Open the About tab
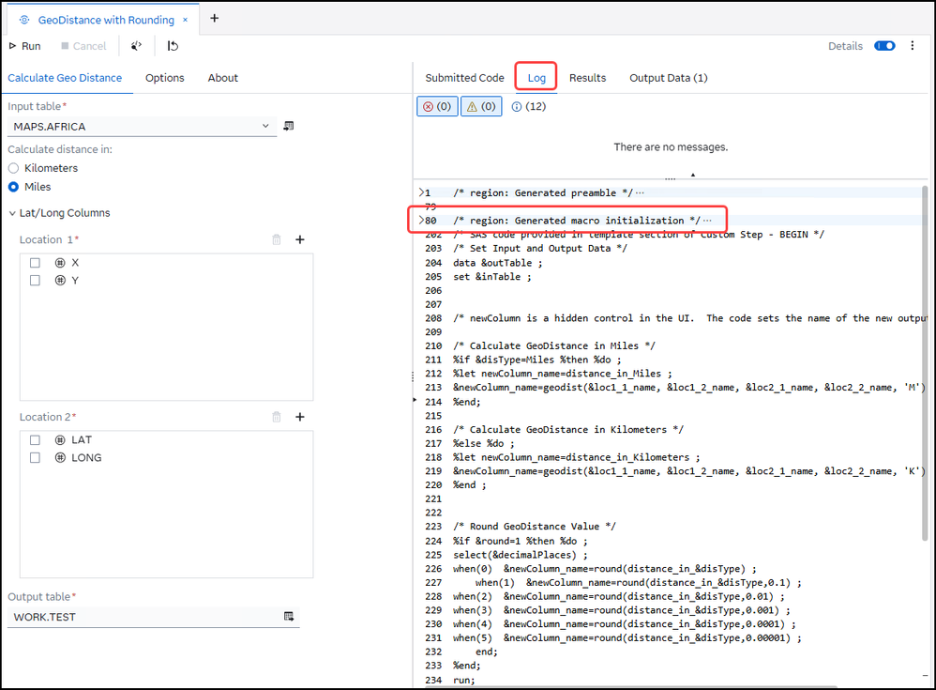Screen dimensions: 936x690 [222, 78]
